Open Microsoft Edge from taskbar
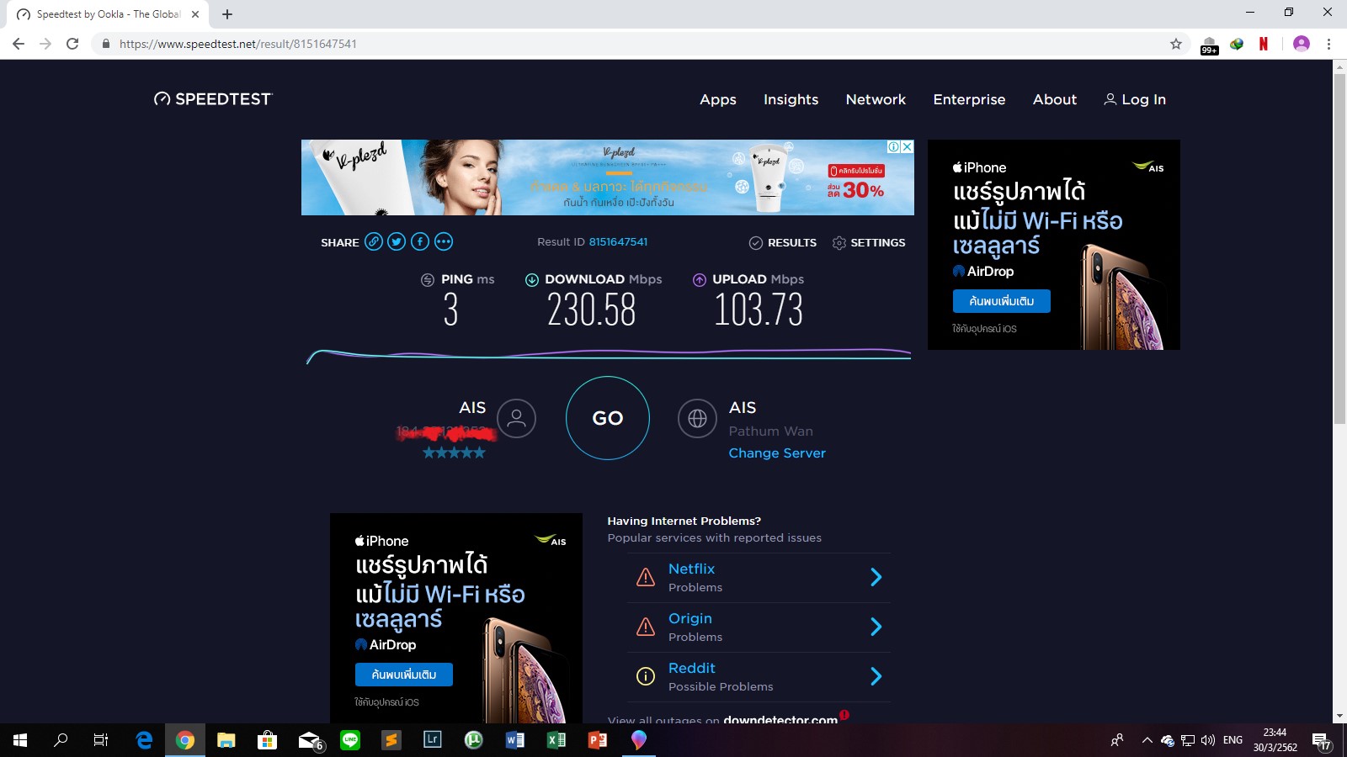This screenshot has width=1347, height=757. (144, 740)
